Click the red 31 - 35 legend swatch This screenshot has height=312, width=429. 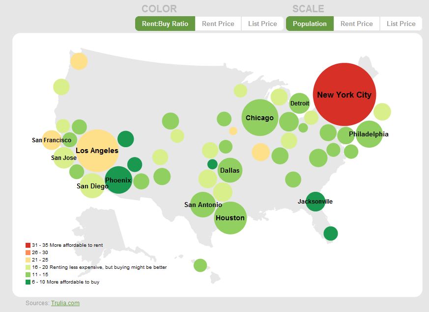pos(28,245)
